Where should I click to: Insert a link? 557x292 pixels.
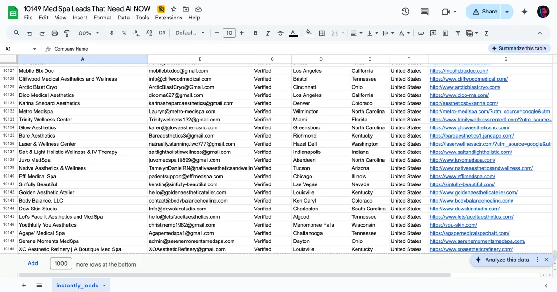pos(421,33)
